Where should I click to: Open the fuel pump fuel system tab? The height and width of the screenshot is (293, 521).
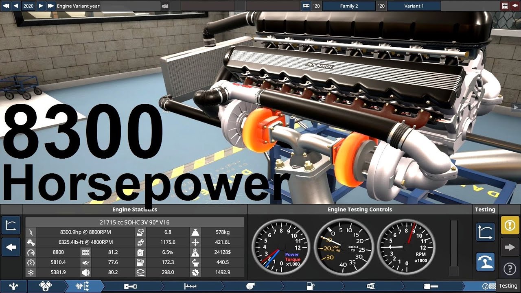coord(310,286)
